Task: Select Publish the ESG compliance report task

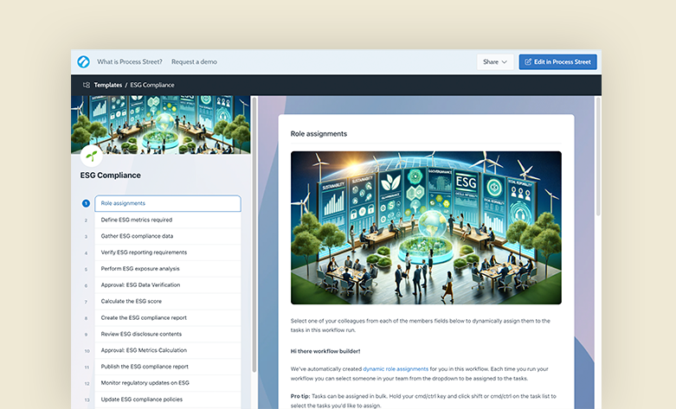Action: click(168, 367)
